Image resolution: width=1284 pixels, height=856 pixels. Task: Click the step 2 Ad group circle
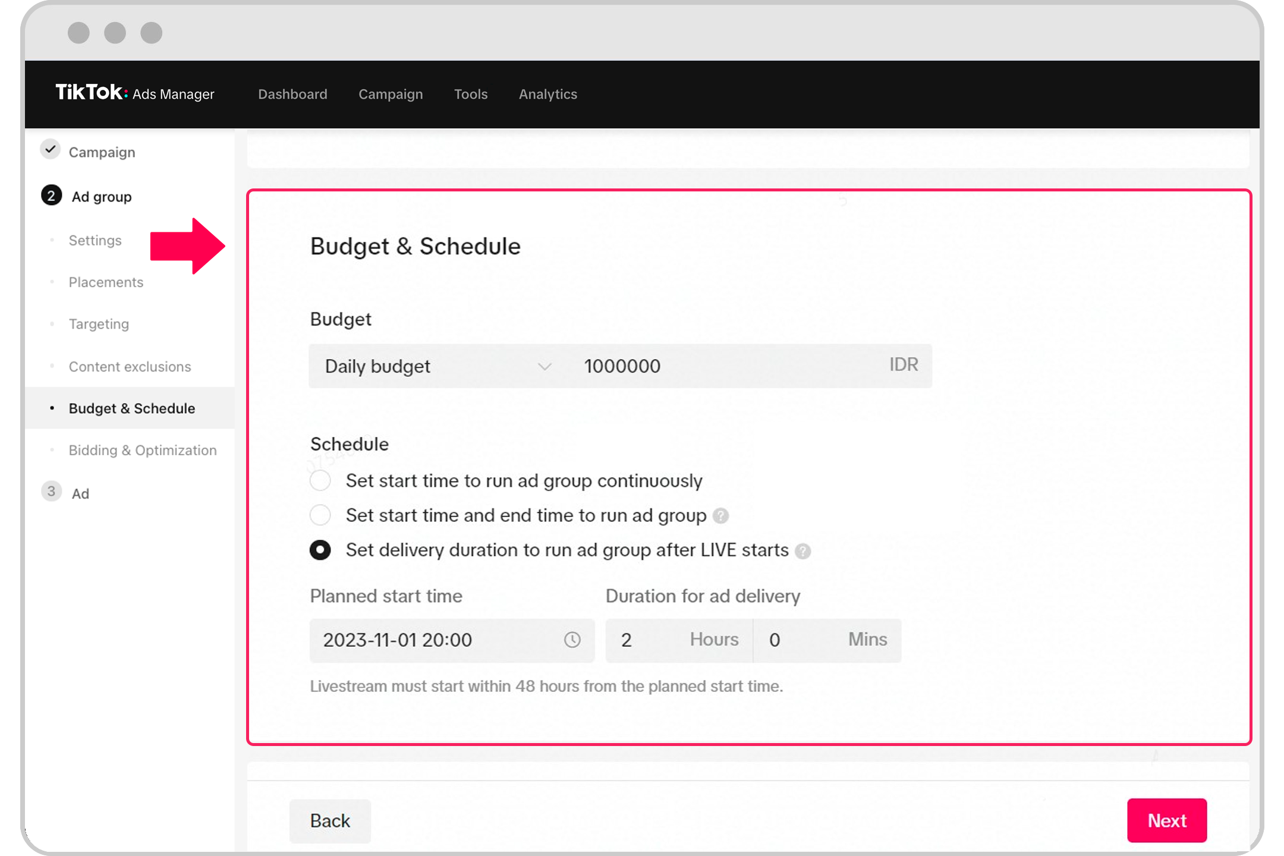tap(51, 196)
